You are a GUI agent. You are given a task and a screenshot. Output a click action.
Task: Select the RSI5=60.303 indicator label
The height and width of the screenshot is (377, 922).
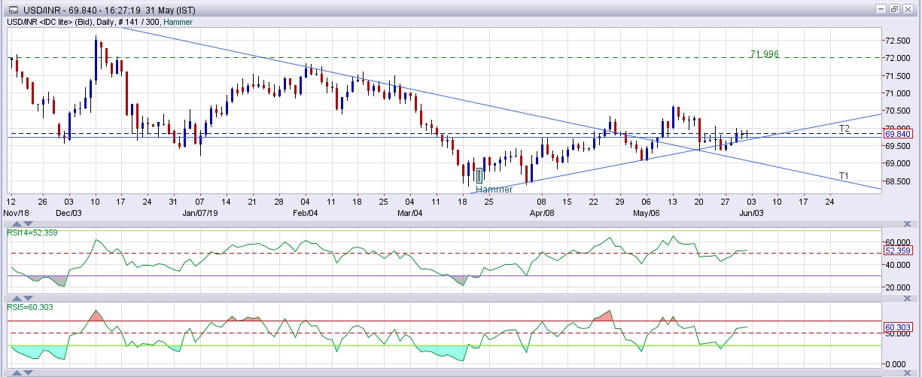tap(30, 307)
